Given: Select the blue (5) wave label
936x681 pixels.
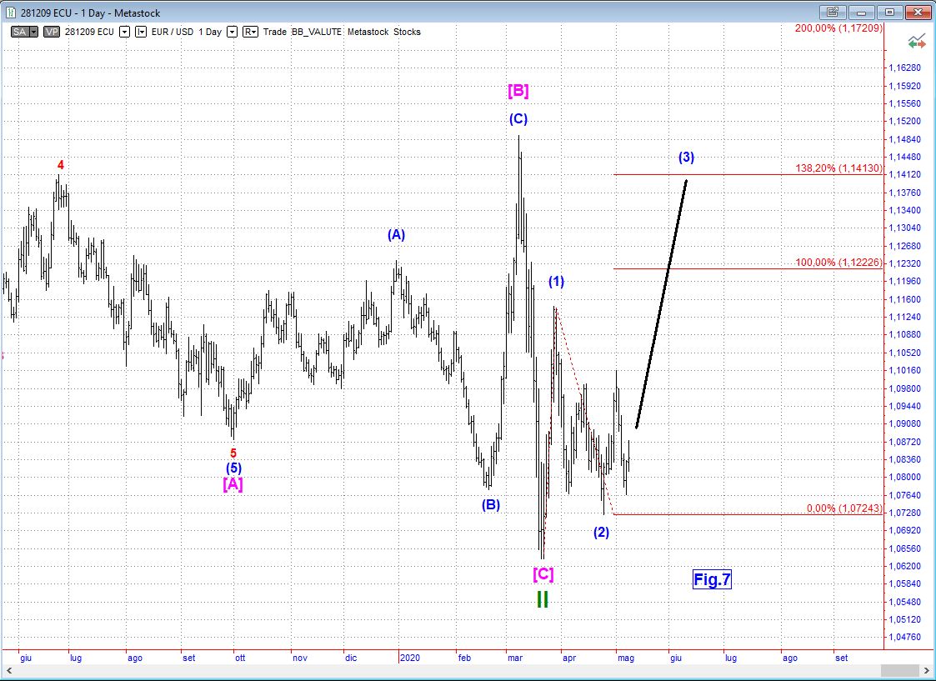Looking at the screenshot, I should (233, 468).
